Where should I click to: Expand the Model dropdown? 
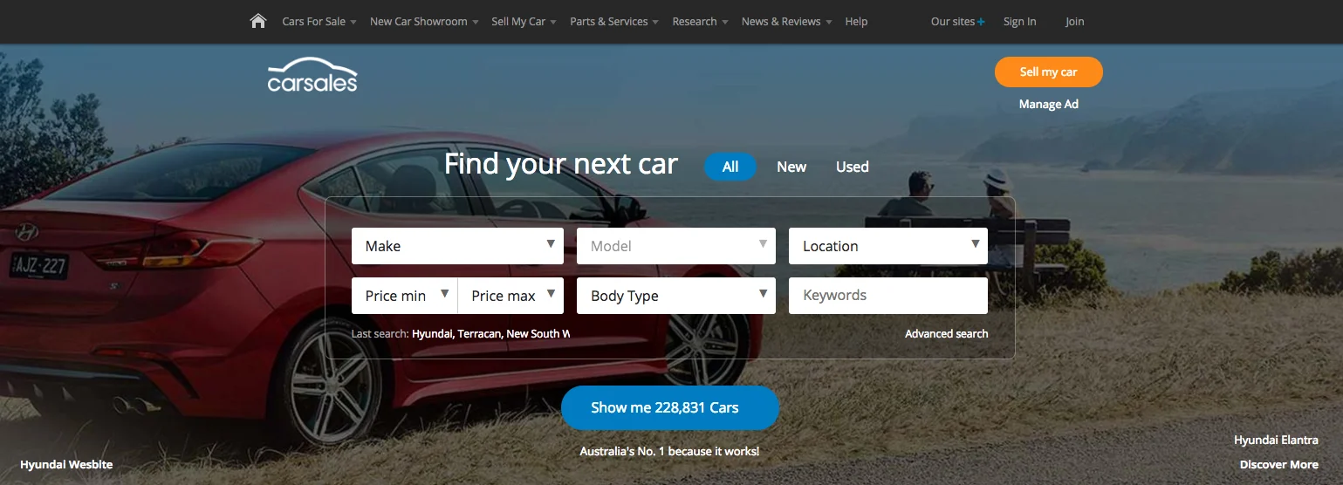(x=676, y=246)
